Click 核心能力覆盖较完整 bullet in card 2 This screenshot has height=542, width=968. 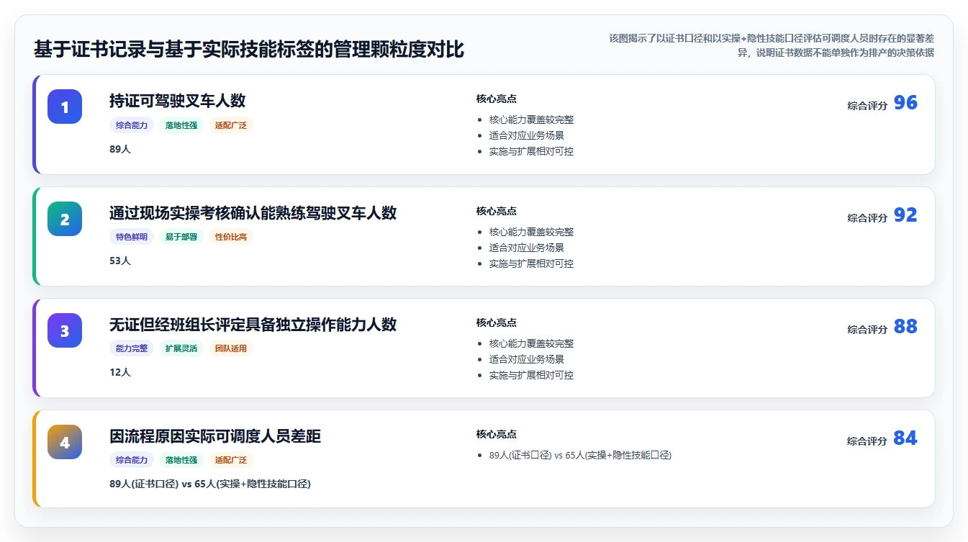click(x=531, y=232)
